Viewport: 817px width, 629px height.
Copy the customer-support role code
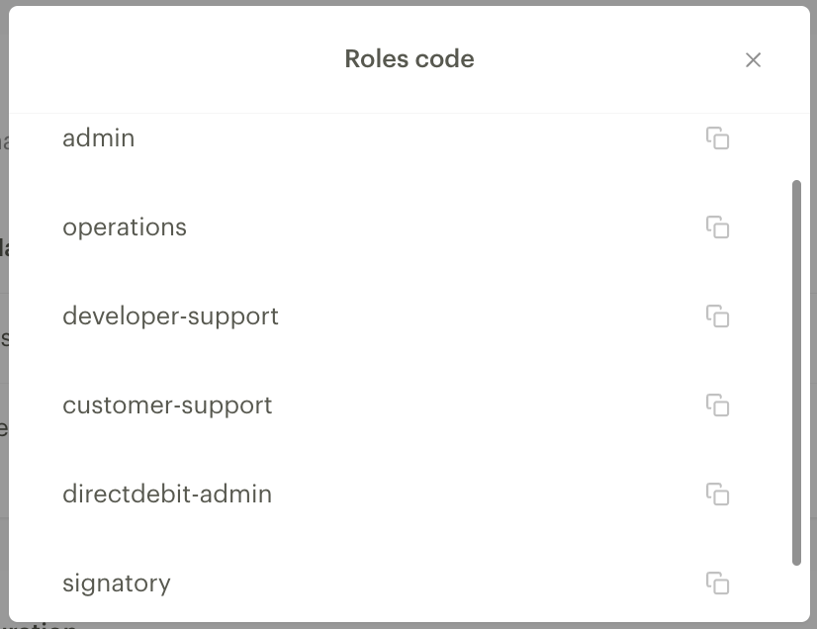(717, 404)
